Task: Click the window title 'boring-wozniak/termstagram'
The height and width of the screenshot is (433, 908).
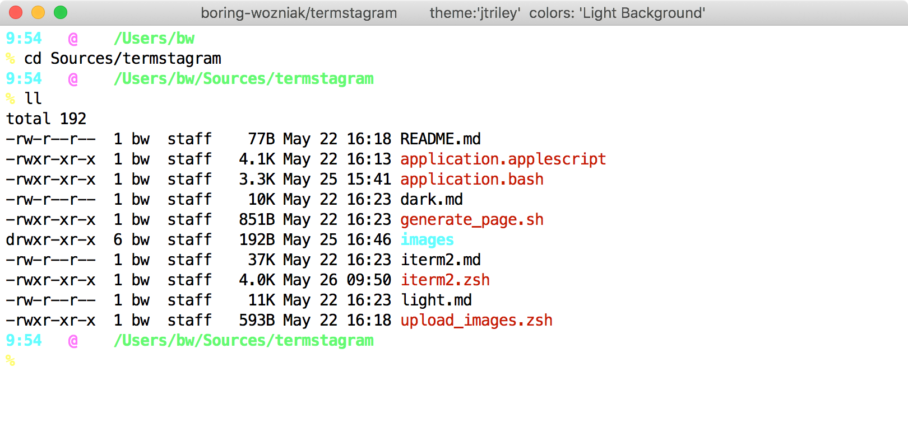Action: coord(299,13)
